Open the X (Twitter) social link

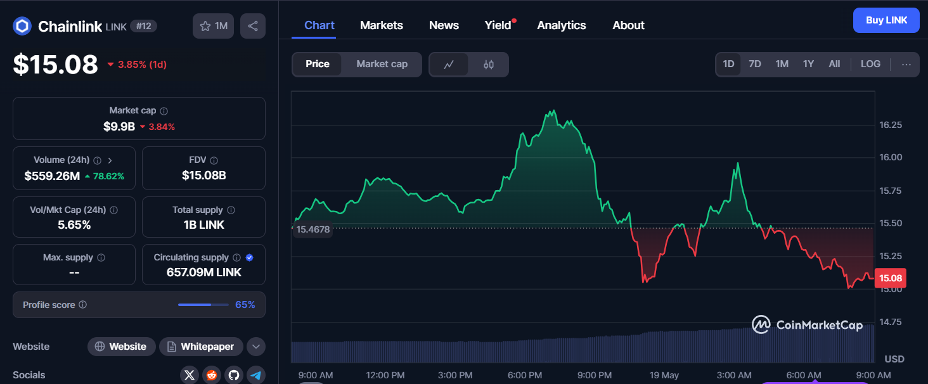pos(190,375)
